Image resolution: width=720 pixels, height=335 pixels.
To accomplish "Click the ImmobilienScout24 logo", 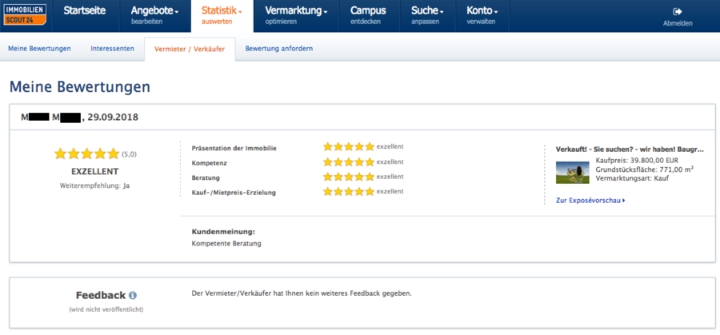I will (x=25, y=14).
